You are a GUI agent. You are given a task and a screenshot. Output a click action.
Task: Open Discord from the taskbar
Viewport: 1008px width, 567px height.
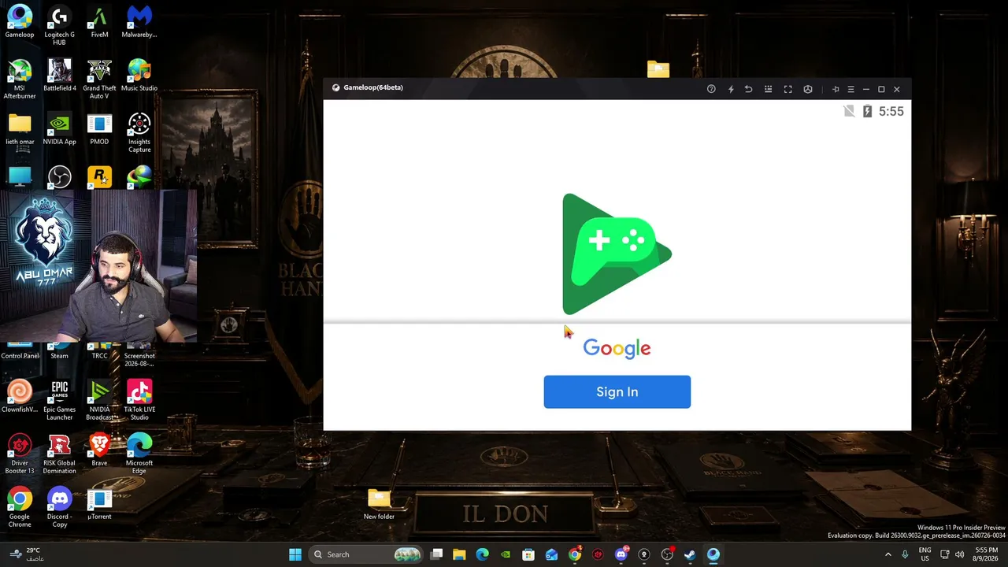pos(621,554)
